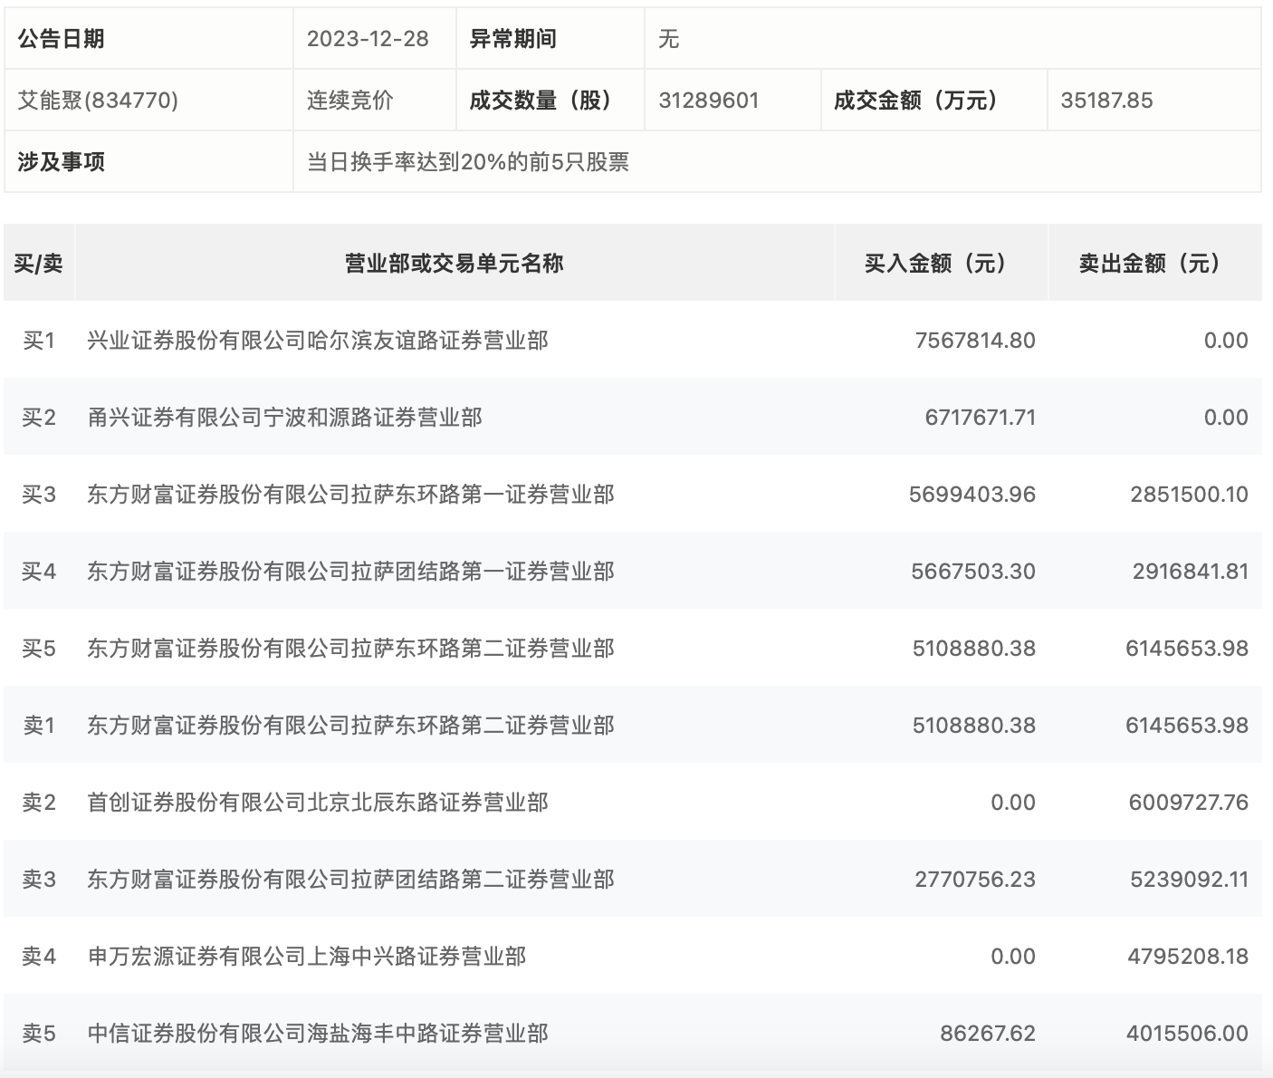The width and height of the screenshot is (1273, 1078).
Task: Click the 卖1 row label
Action: coord(39,725)
